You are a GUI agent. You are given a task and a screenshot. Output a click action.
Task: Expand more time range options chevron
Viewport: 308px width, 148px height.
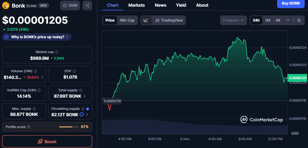coord(288,20)
